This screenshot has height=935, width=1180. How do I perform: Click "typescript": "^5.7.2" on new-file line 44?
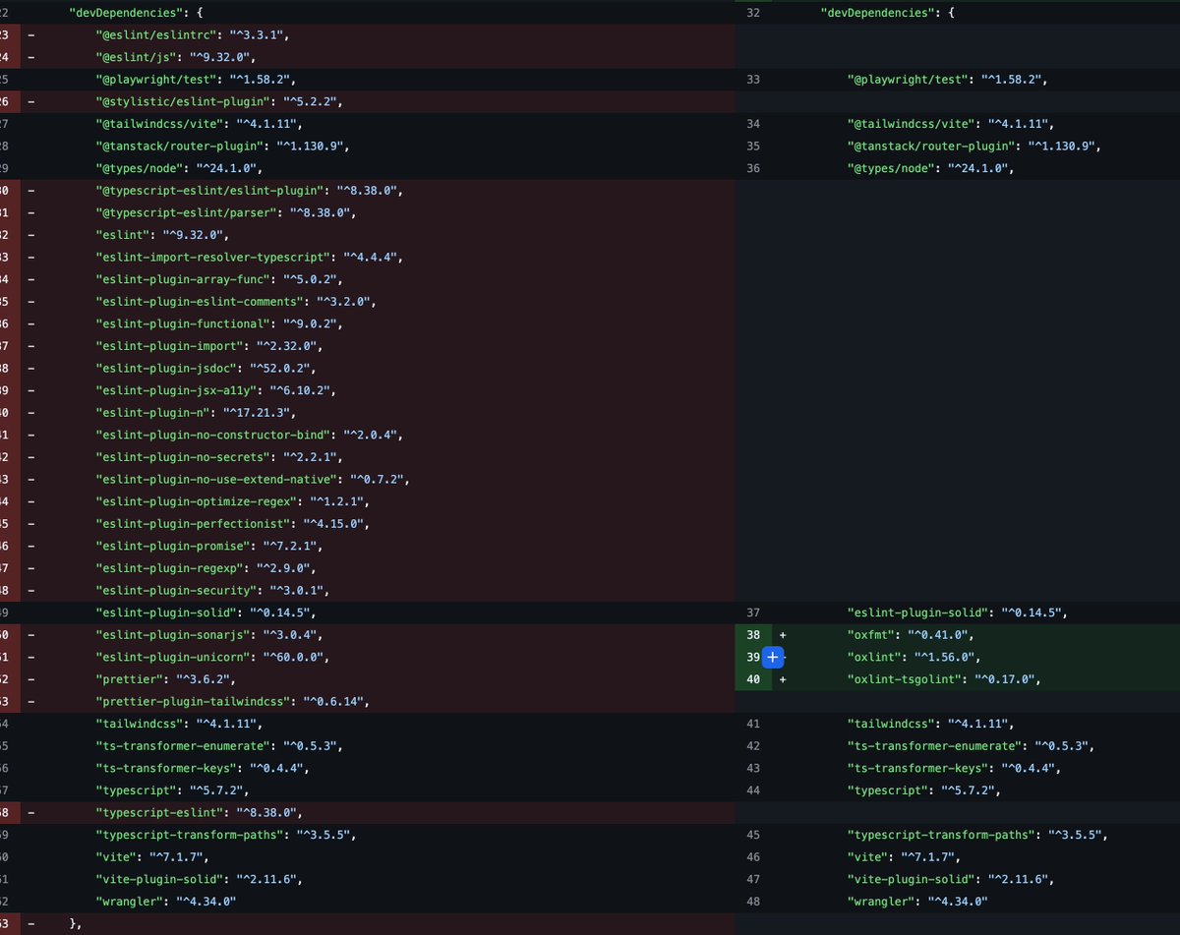click(x=920, y=790)
